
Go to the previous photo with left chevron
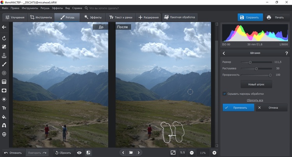(x=123, y=153)
